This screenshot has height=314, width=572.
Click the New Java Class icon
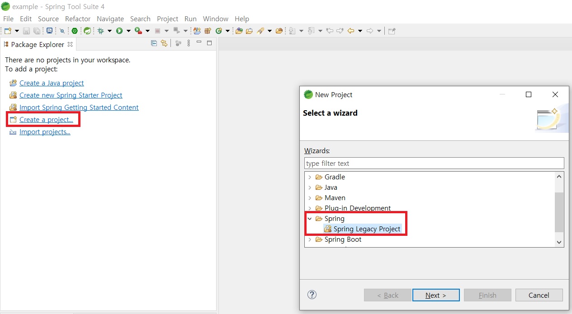[218, 31]
